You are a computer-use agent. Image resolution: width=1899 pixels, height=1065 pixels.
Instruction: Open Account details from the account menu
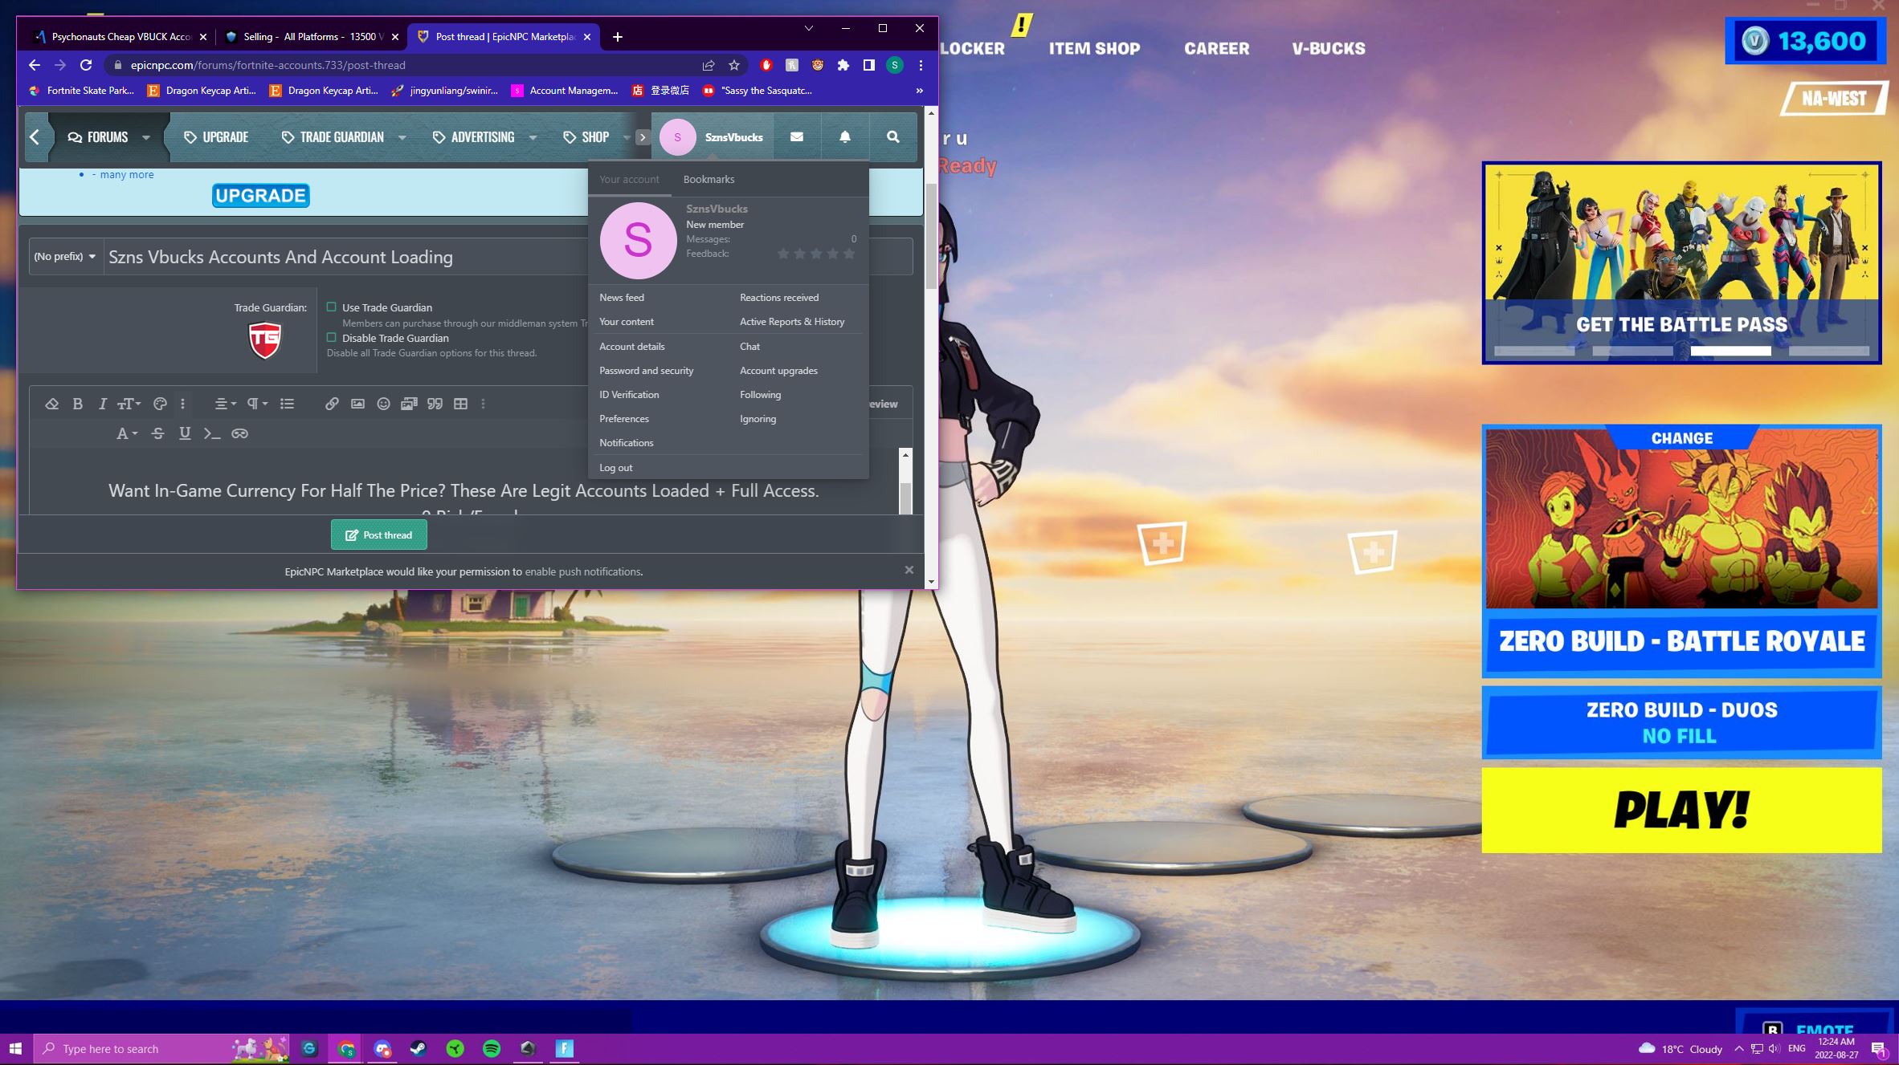(x=632, y=346)
